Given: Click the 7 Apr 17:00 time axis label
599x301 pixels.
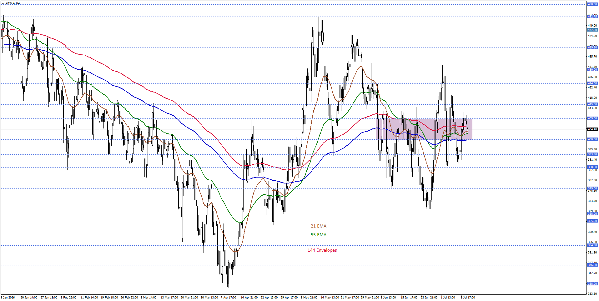Looking at the screenshot, I should (229, 298).
